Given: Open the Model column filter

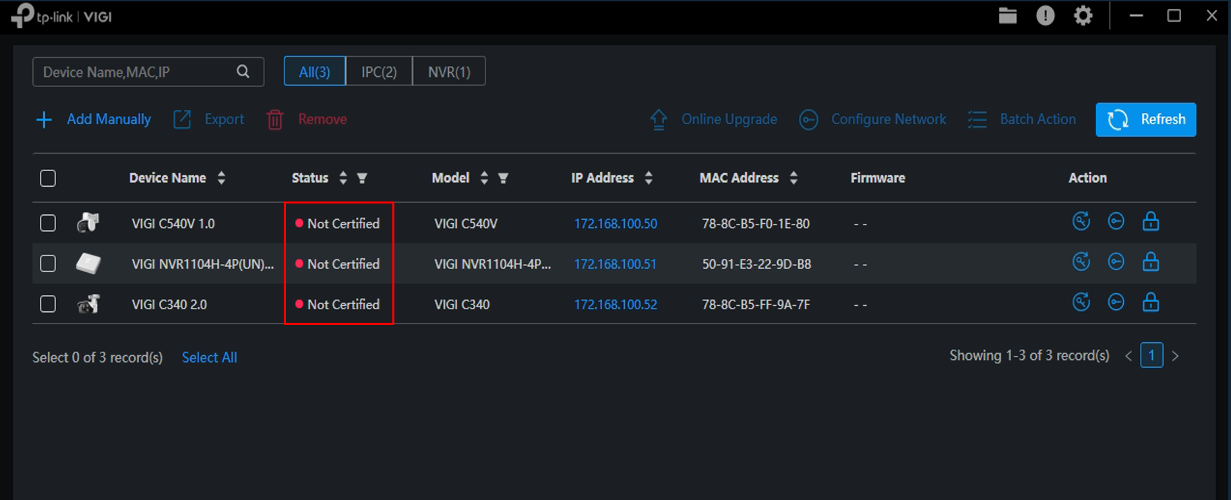Looking at the screenshot, I should point(503,178).
